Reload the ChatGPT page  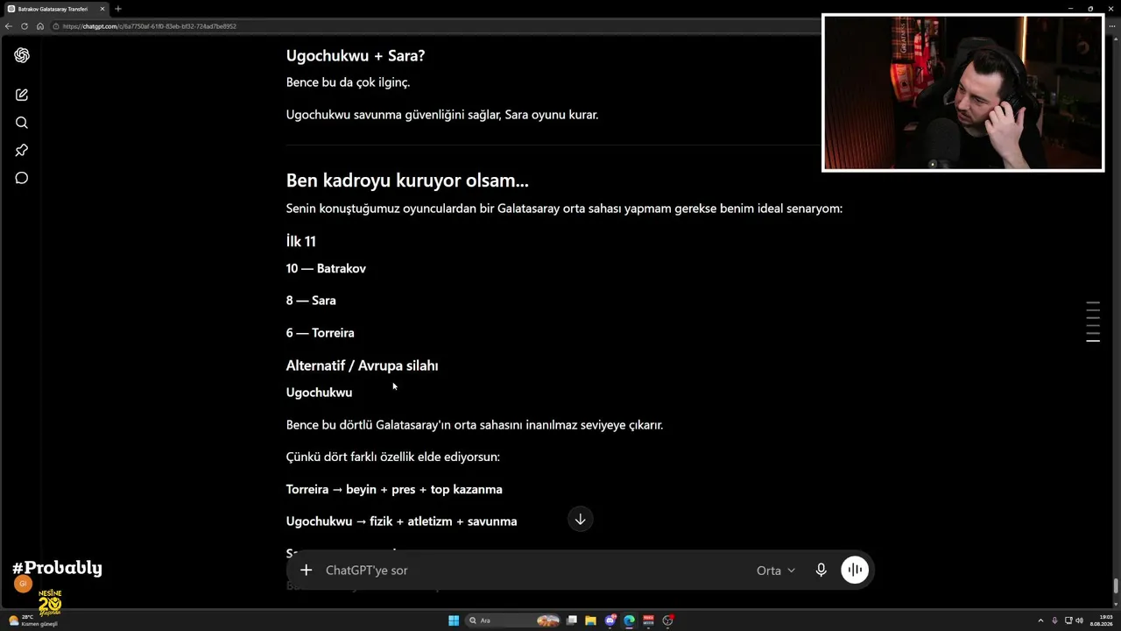coord(25,26)
